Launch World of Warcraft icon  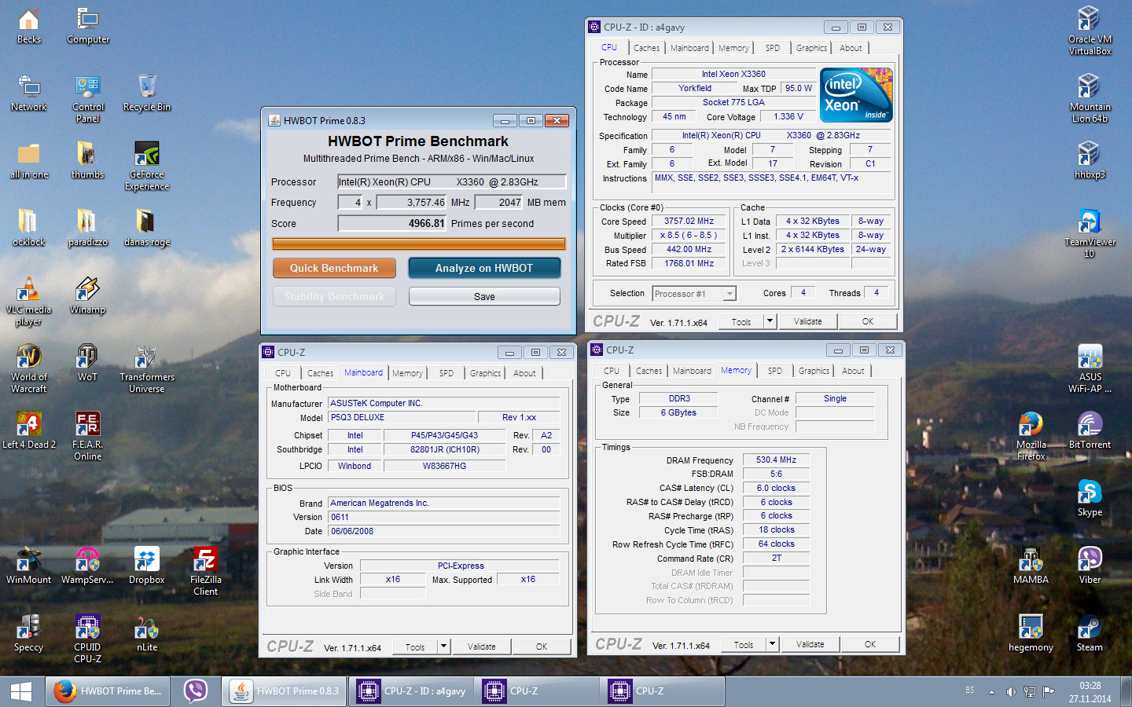coord(29,369)
